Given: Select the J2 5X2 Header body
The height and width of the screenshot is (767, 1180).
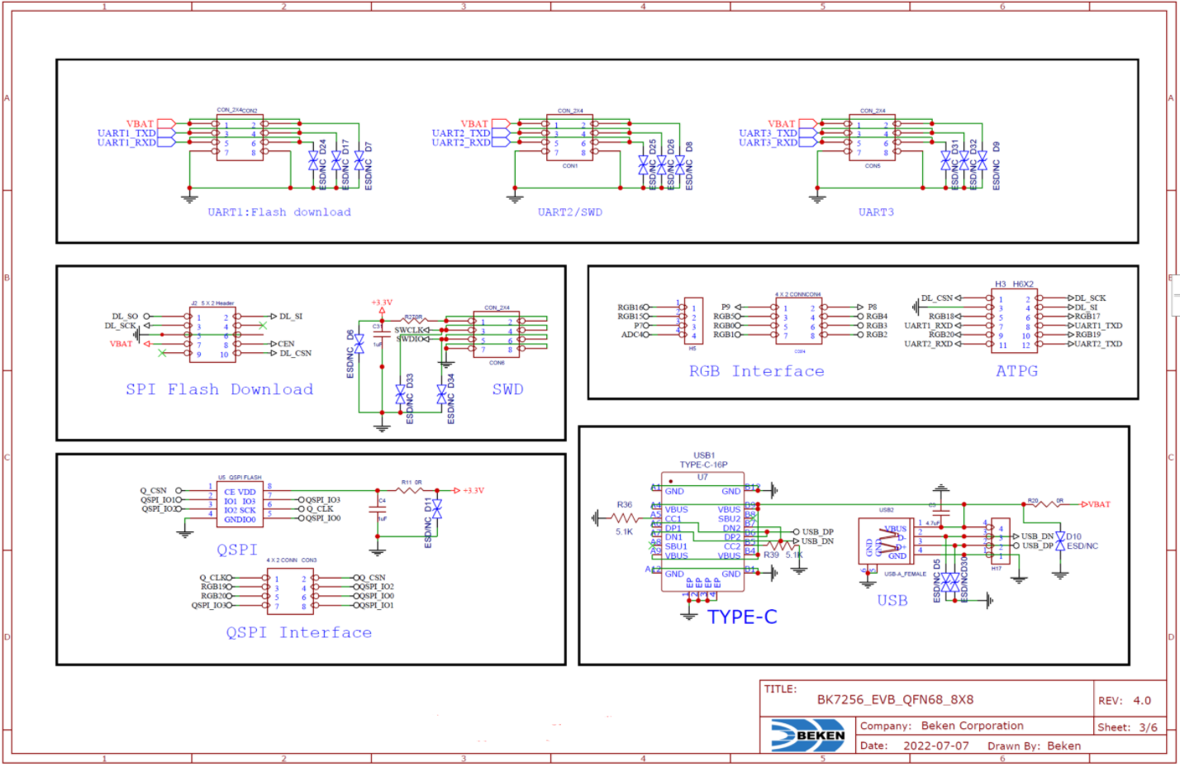Looking at the screenshot, I should pos(212,336).
